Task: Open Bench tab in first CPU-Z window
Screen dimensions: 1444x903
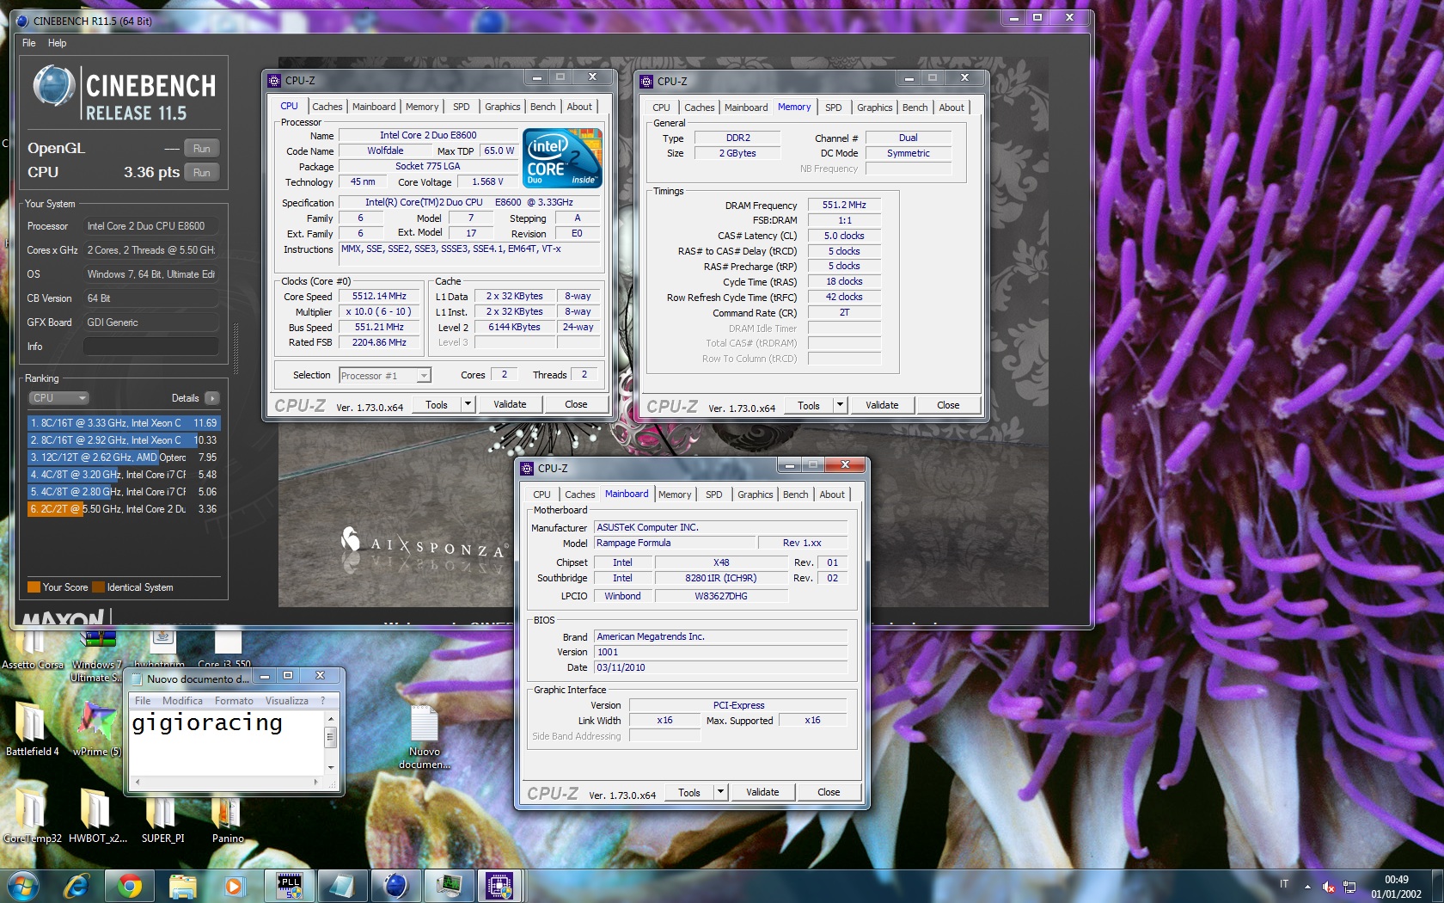Action: (x=542, y=107)
